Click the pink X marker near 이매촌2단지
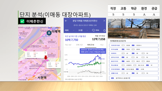The height and width of the screenshot is (91, 162). [47, 60]
